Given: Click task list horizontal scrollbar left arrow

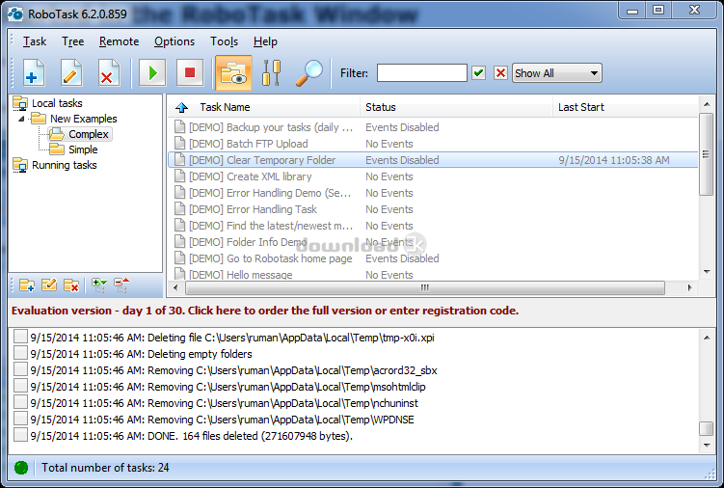Looking at the screenshot, I should click(175, 287).
